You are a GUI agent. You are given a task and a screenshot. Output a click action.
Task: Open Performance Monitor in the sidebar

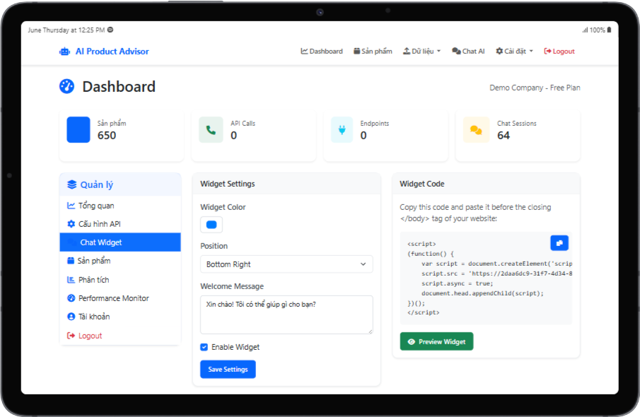pos(120,298)
